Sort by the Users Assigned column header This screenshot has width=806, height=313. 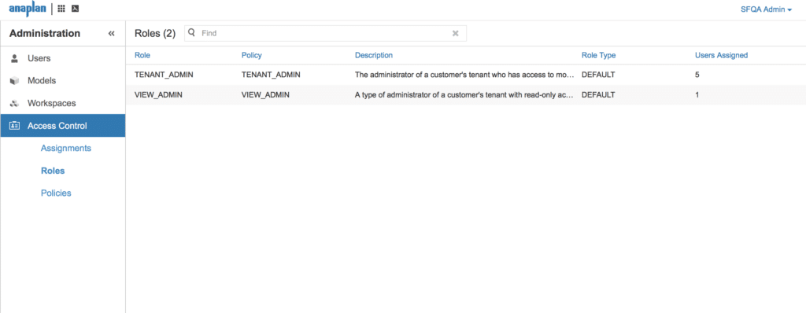coord(721,55)
